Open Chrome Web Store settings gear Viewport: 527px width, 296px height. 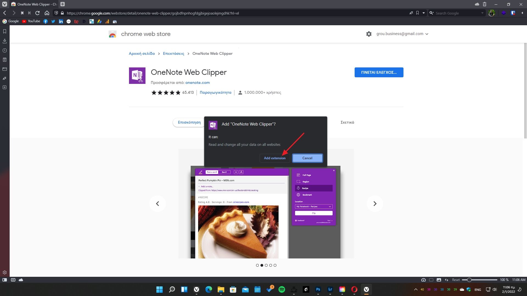(369, 34)
